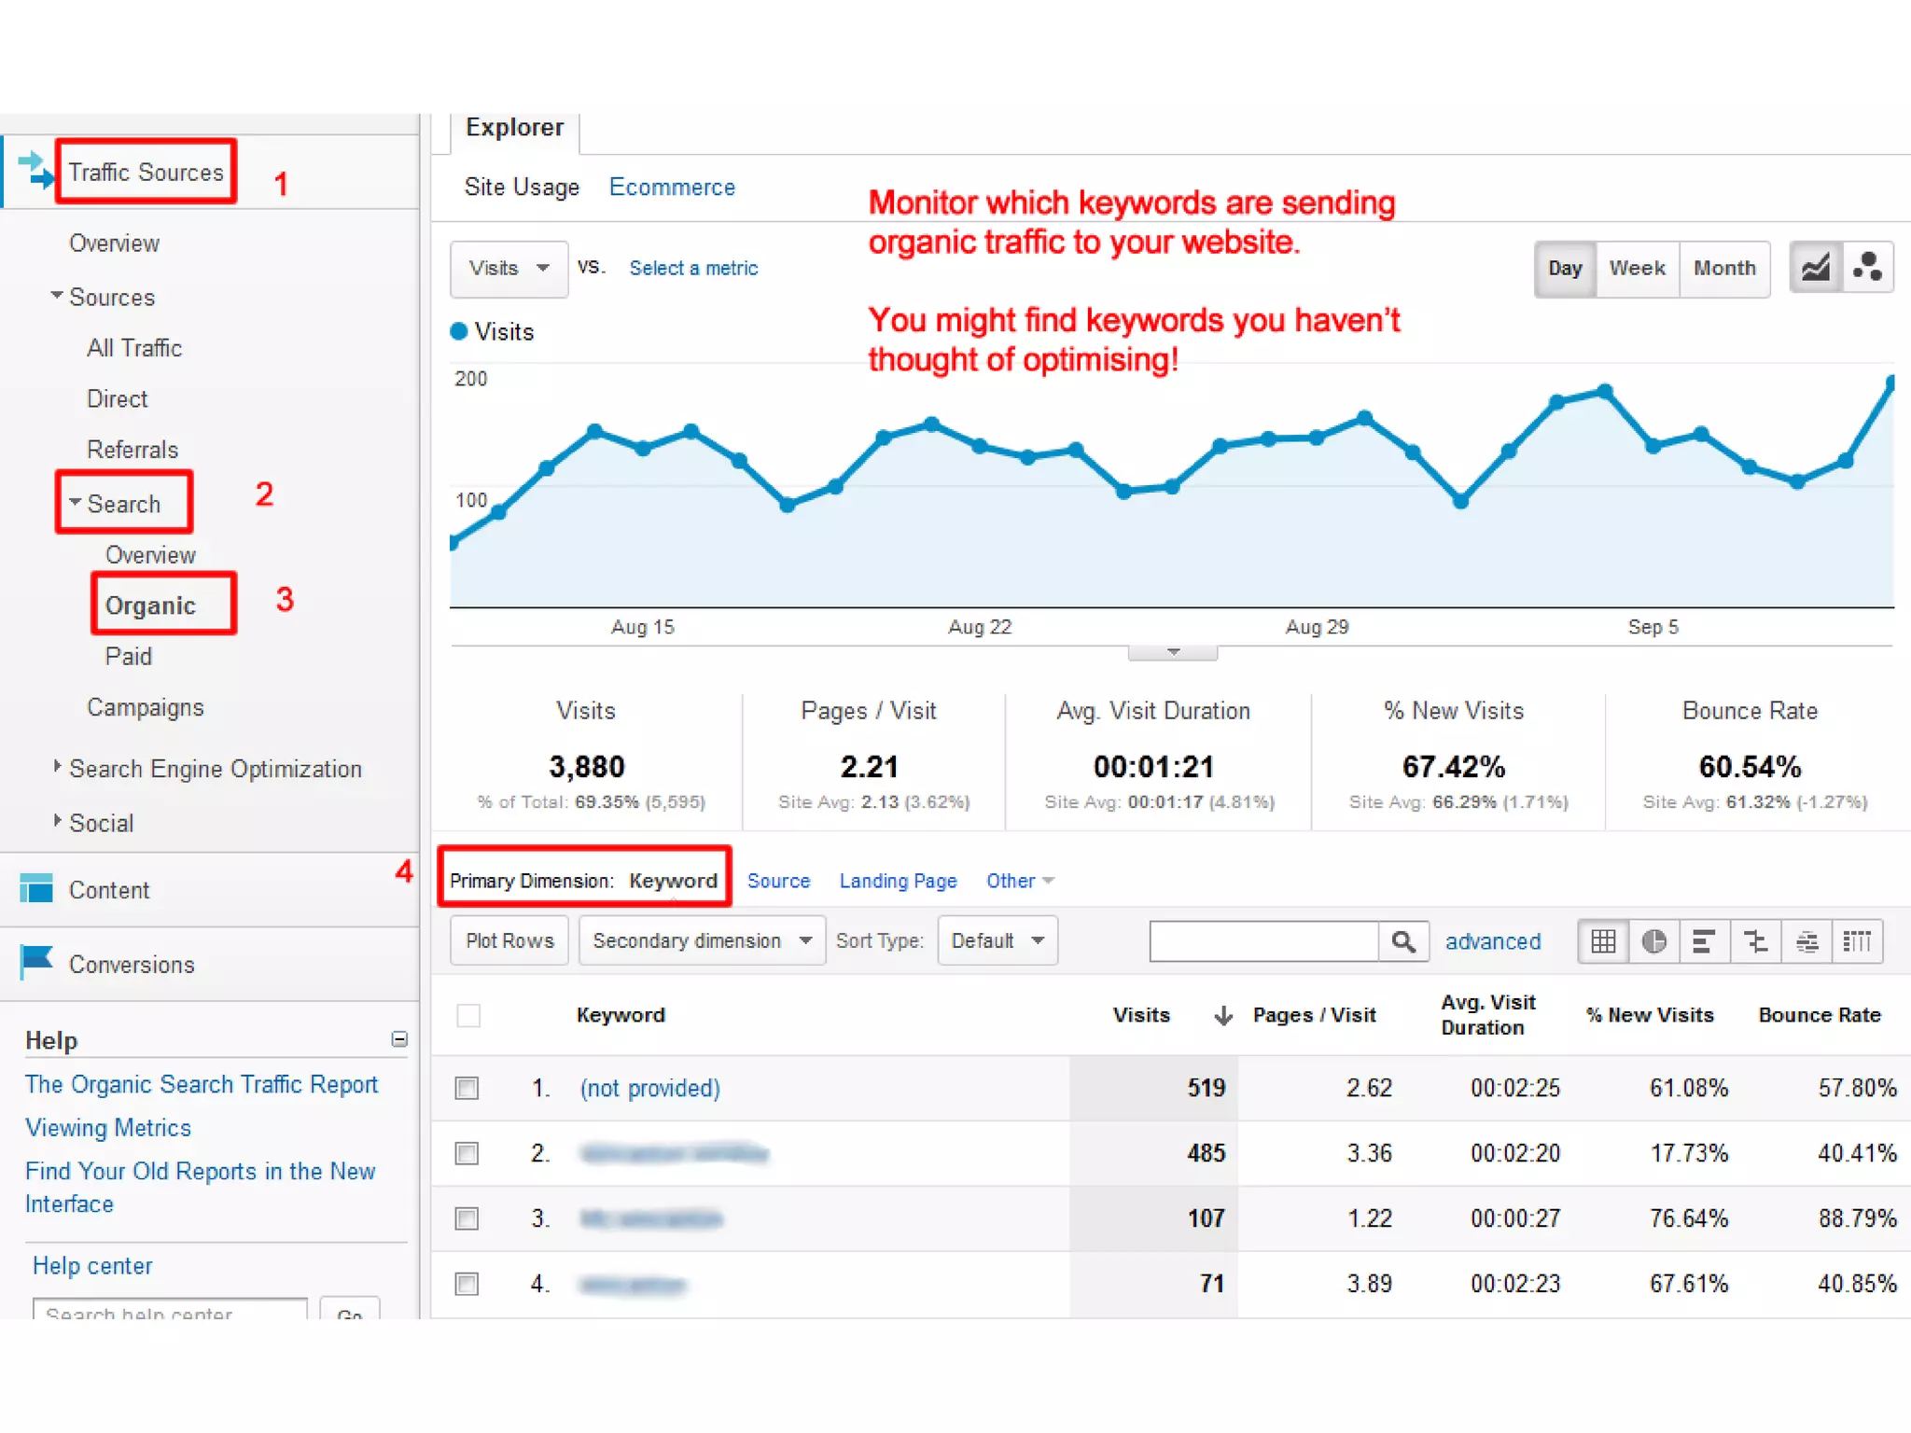1911x1433 pixels.
Task: Click the search magnifier button
Action: coord(1402,941)
